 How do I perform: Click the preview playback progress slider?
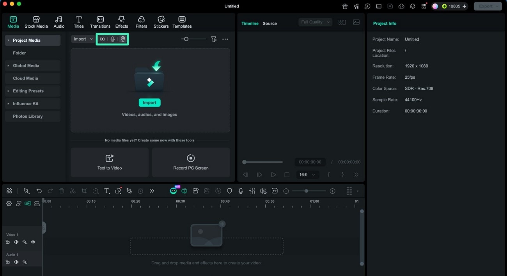pos(262,162)
